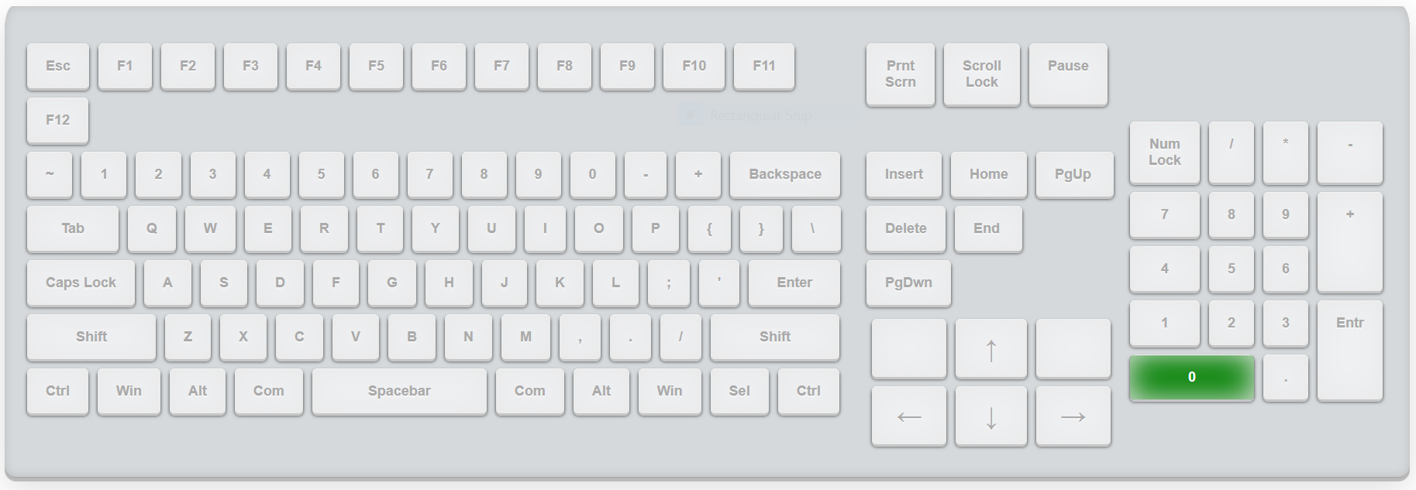
Task: Click the left Shift key
Action: pos(91,337)
